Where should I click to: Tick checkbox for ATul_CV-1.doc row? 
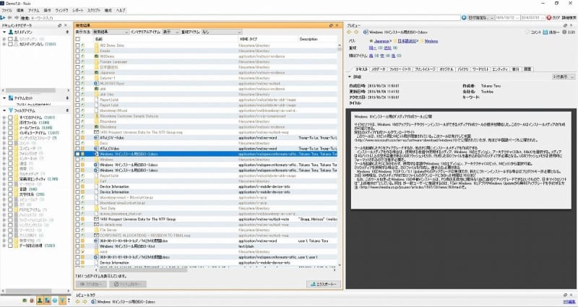(77, 137)
